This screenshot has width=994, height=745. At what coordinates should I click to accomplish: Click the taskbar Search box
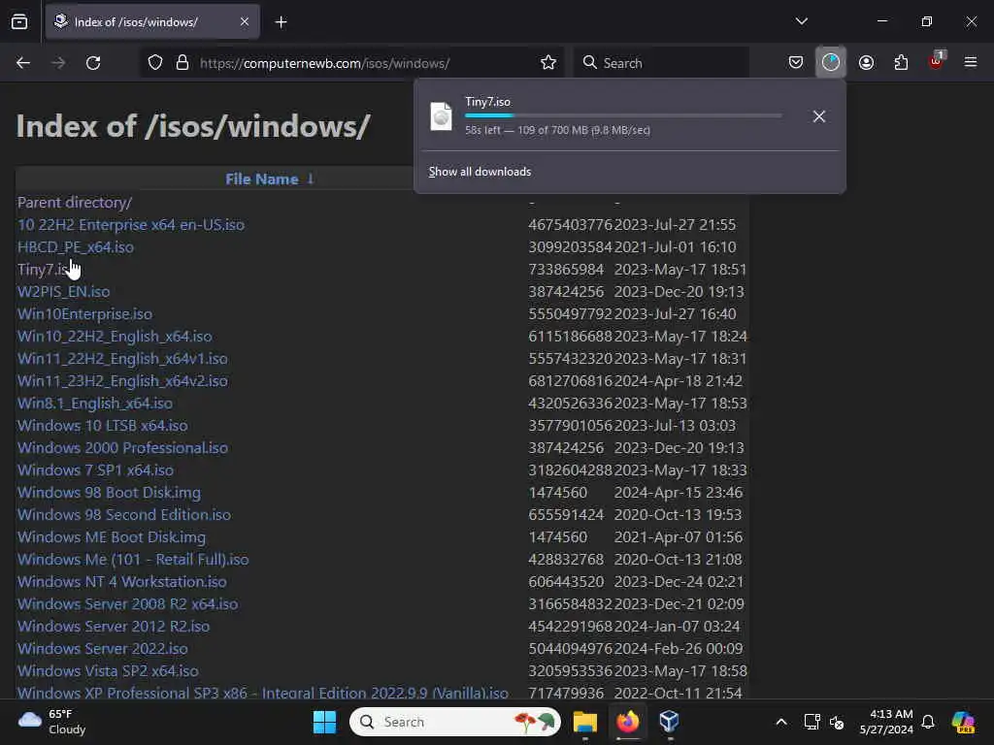tap(455, 722)
